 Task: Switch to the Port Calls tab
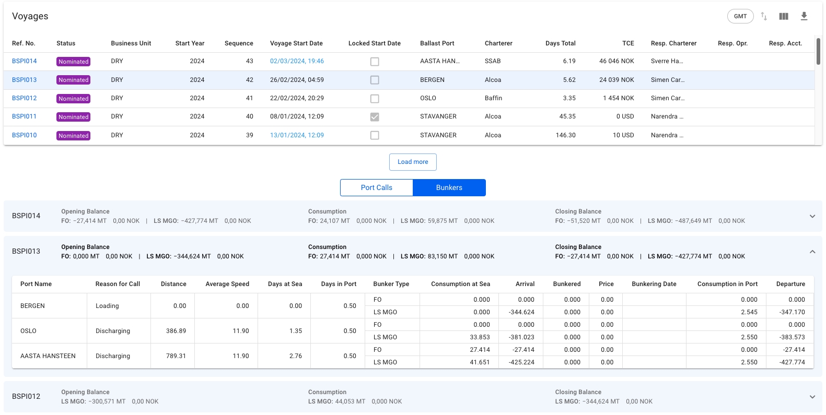pyautogui.click(x=376, y=188)
